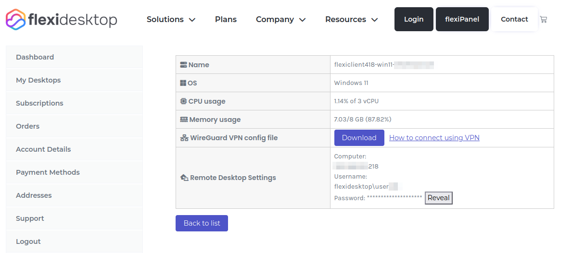Image resolution: width=572 pixels, height=253 pixels.
Task: Reveal the remote desktop password
Action: coord(438,198)
